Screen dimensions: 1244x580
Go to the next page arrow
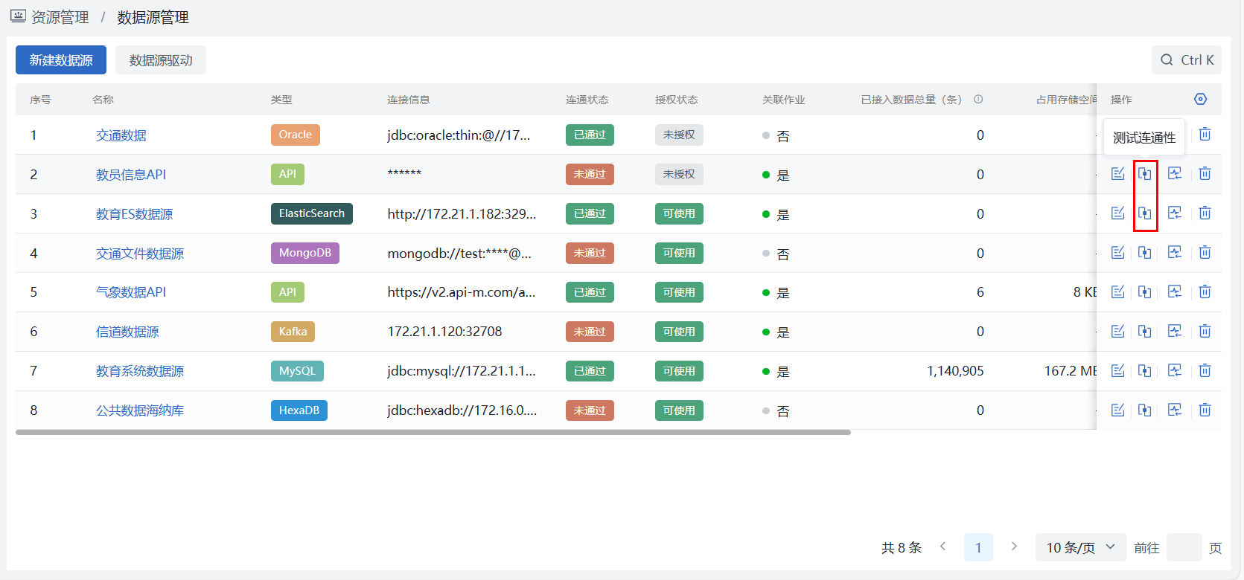1014,547
